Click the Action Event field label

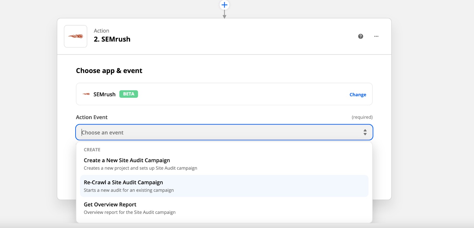click(x=92, y=117)
